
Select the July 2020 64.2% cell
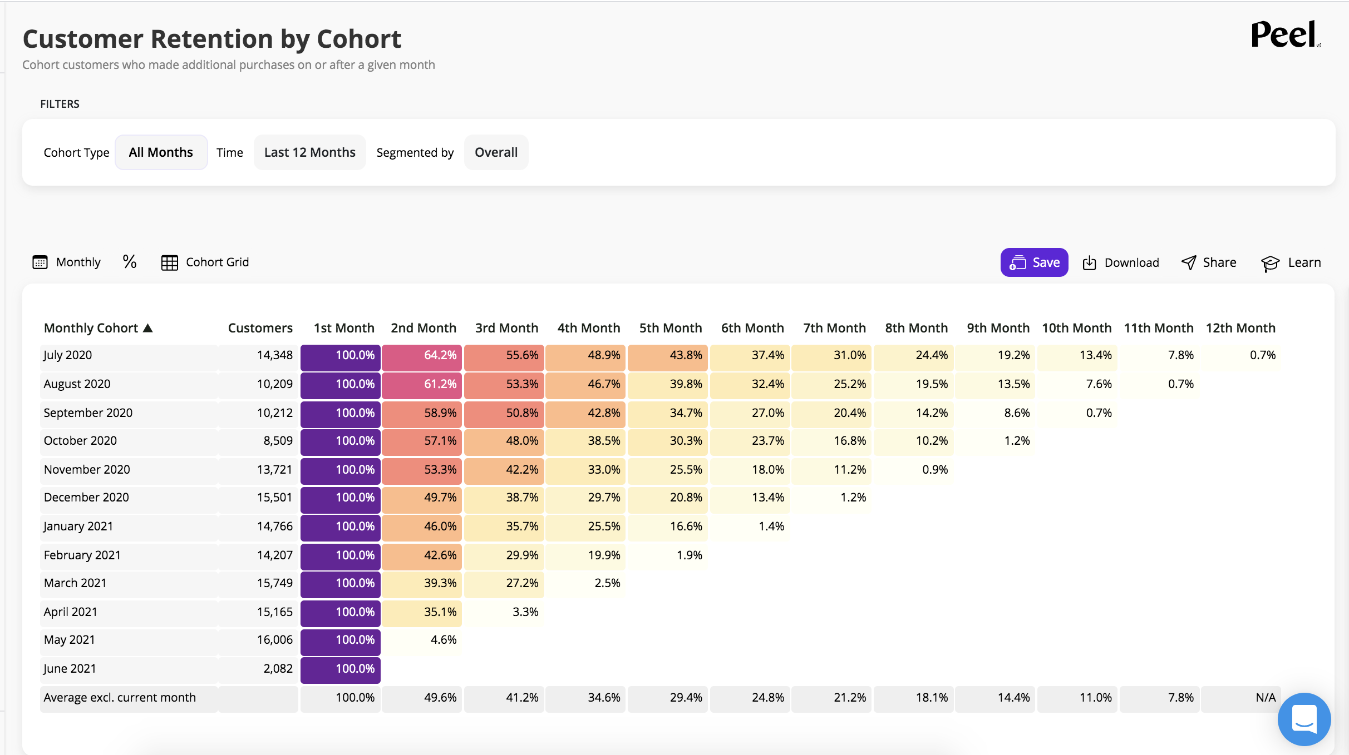422,355
